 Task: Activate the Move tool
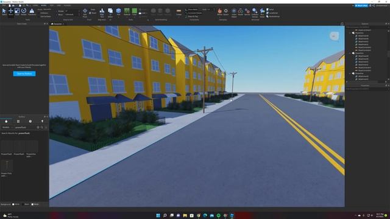[x=11, y=12]
